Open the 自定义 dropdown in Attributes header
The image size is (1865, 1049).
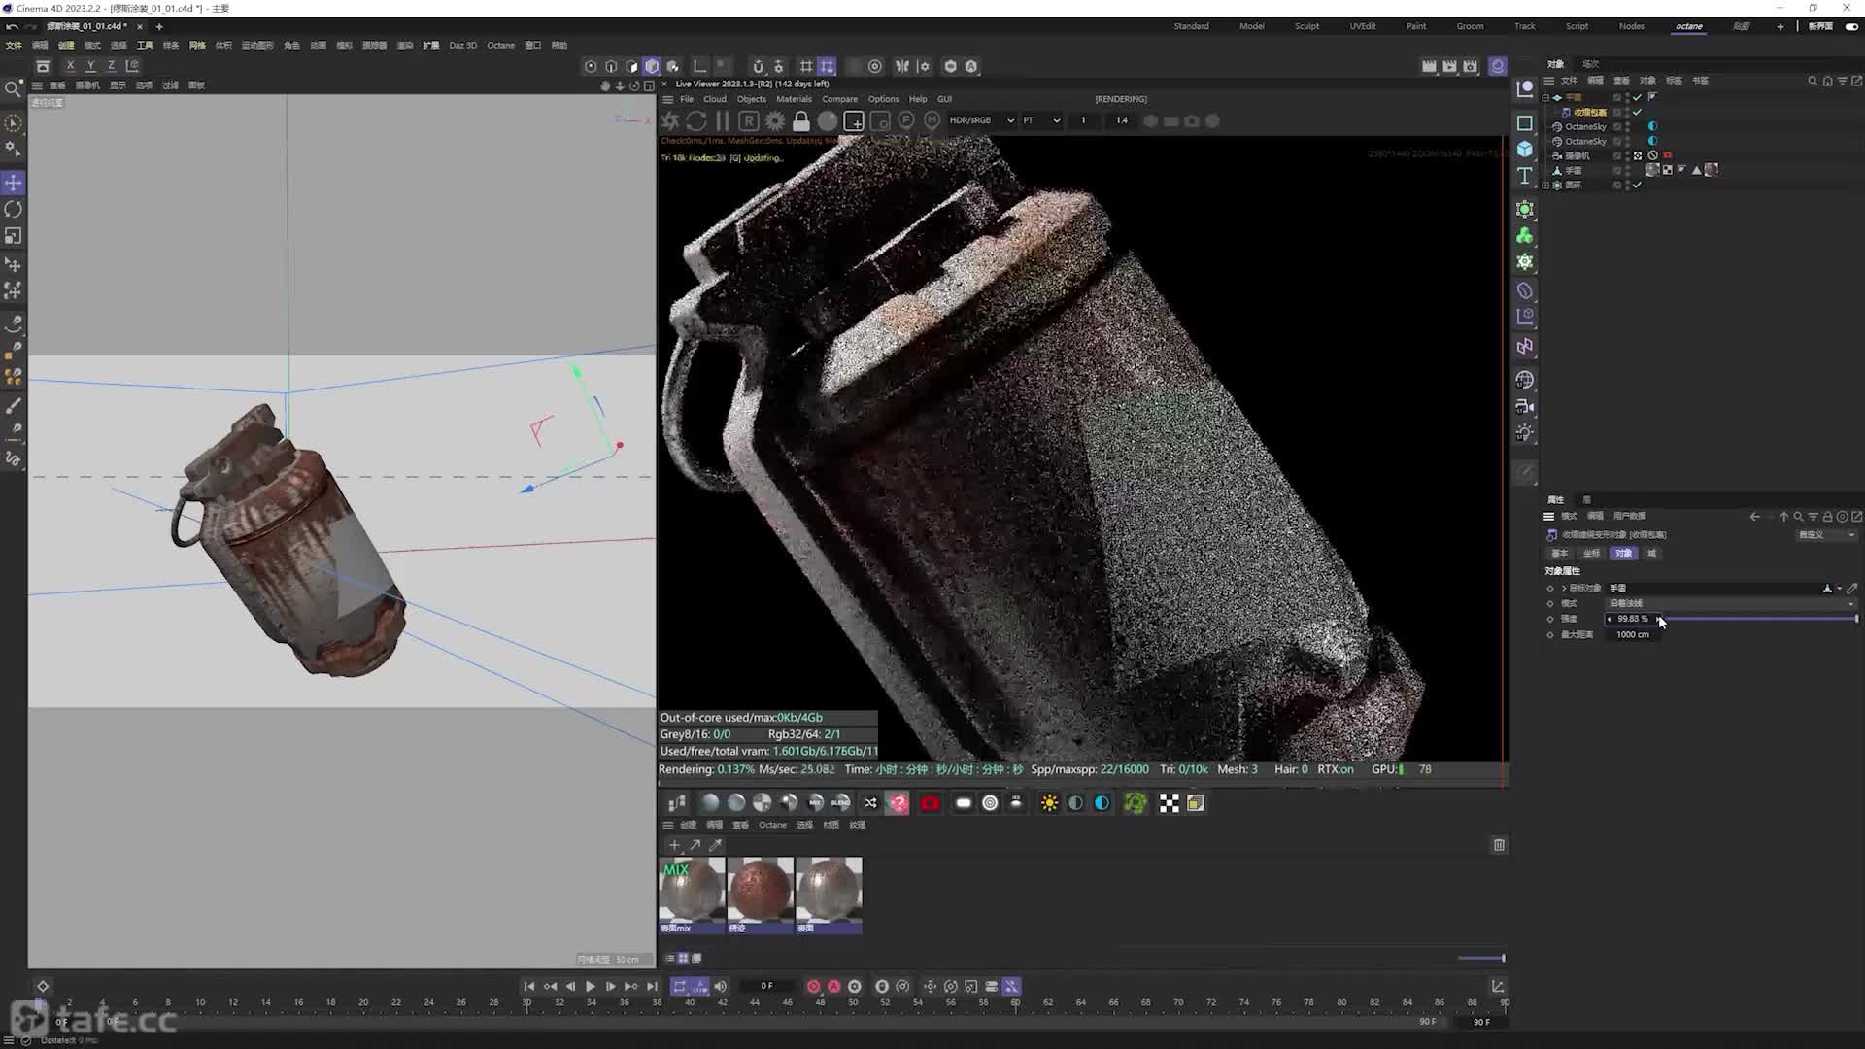[1826, 534]
